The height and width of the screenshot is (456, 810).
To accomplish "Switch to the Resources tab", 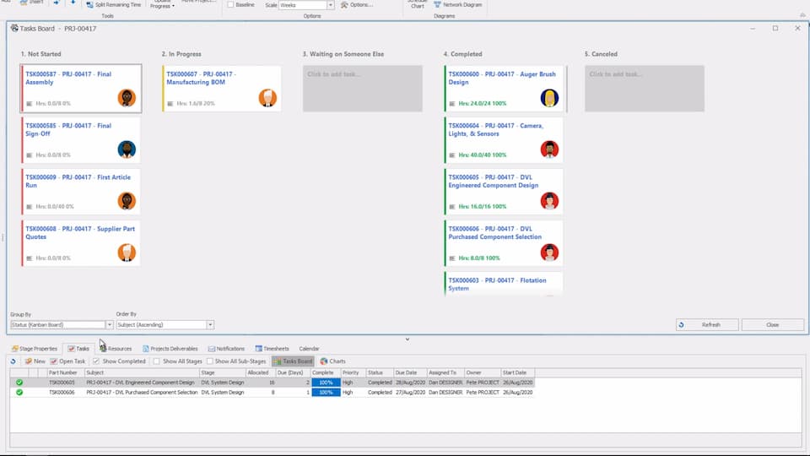I will 116,349.
